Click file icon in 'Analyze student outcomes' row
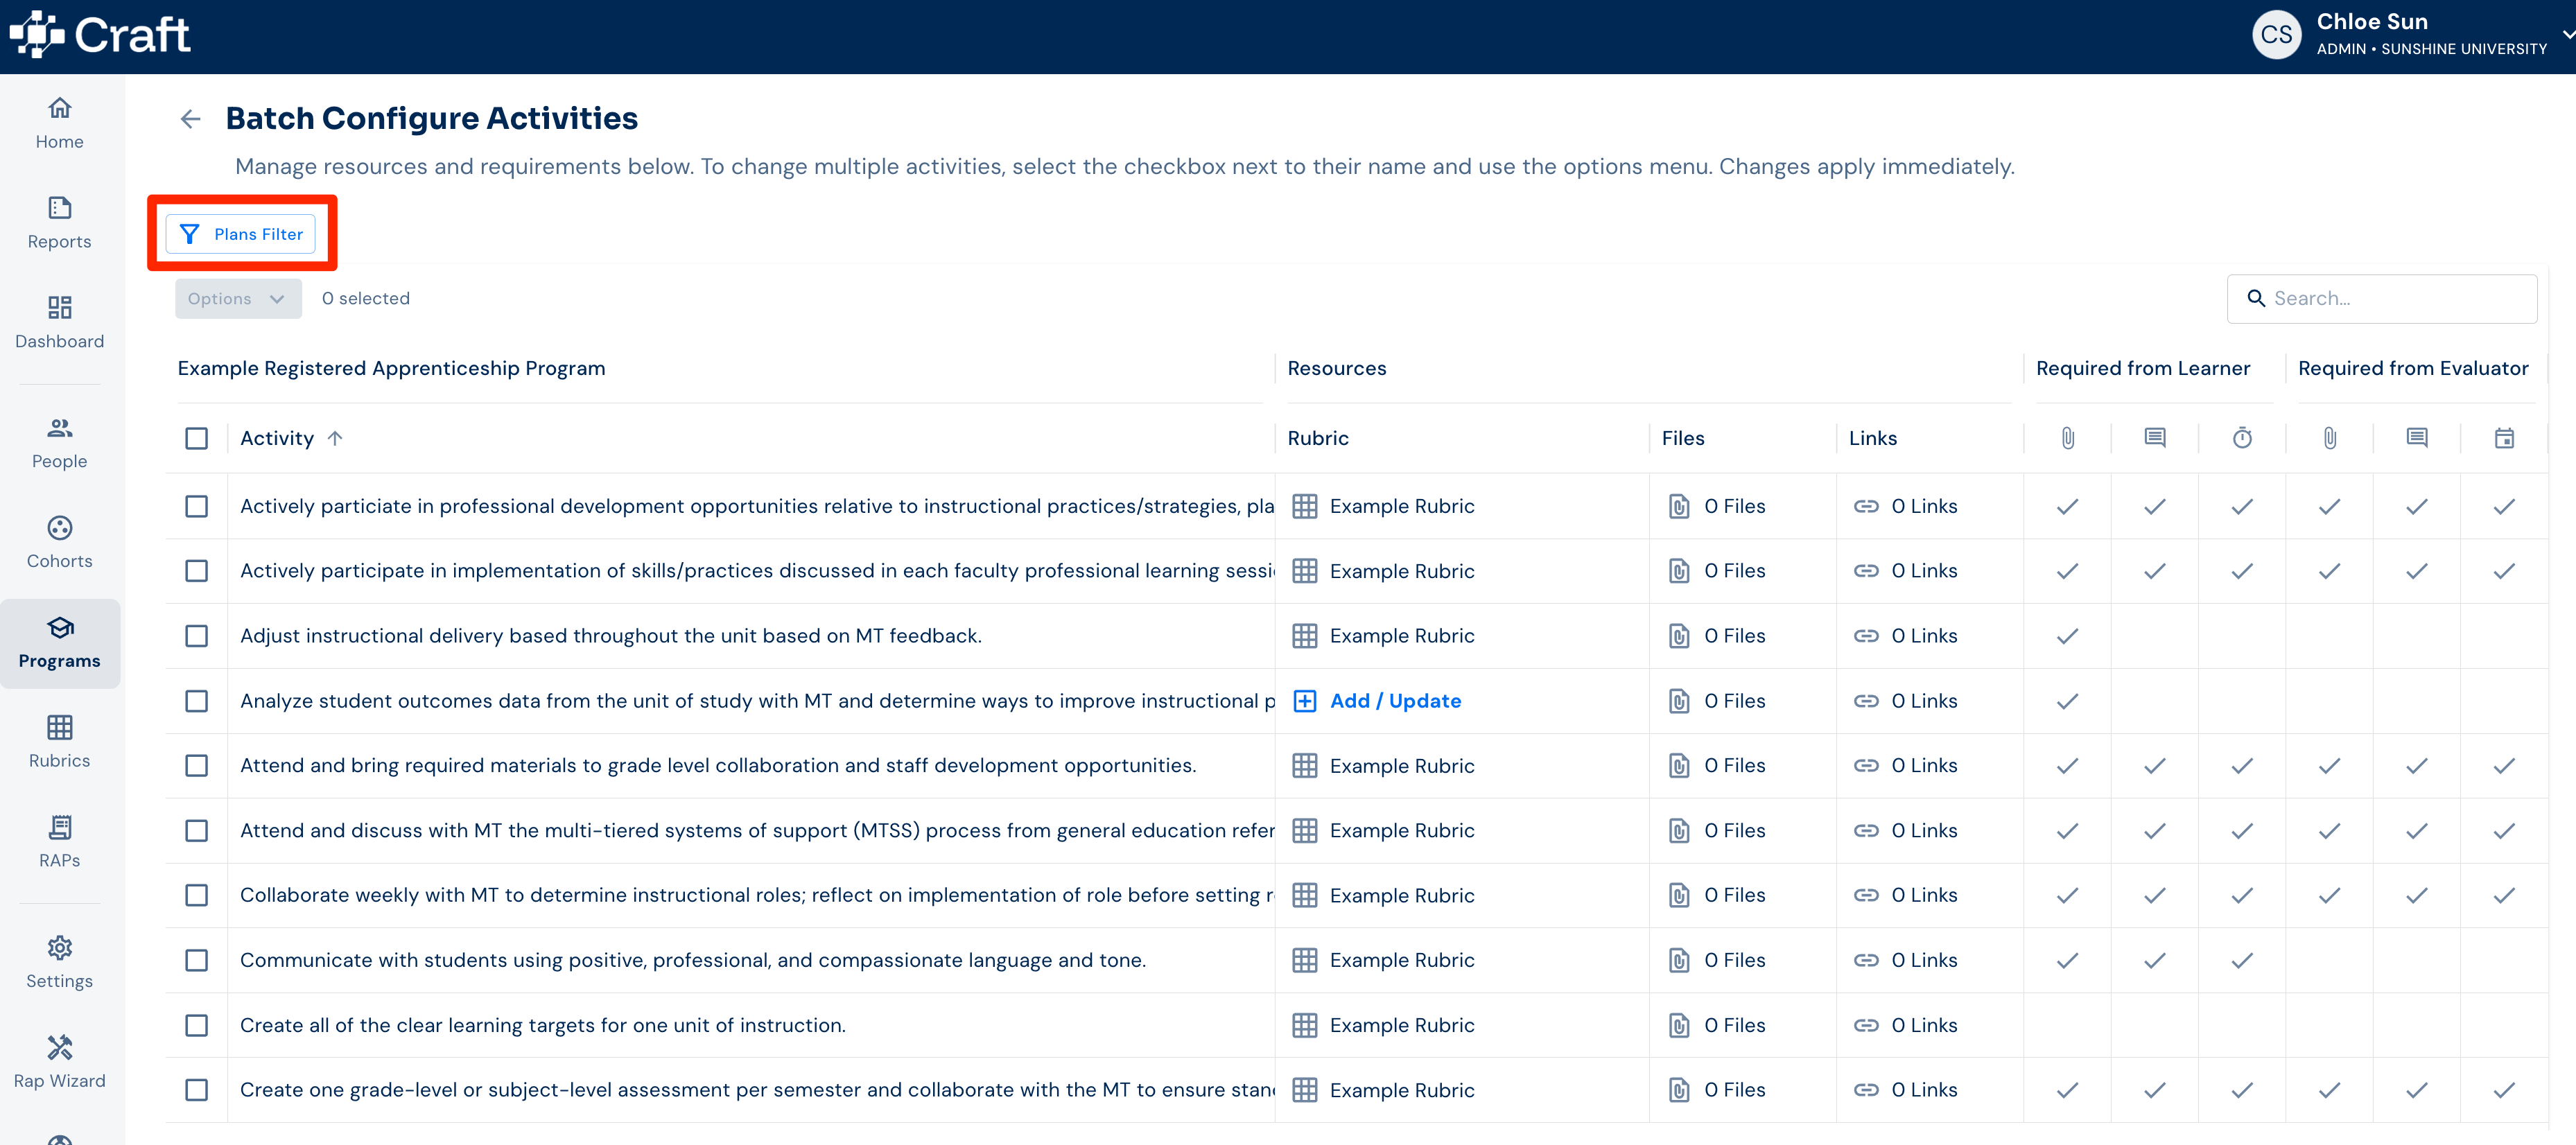 1679,701
